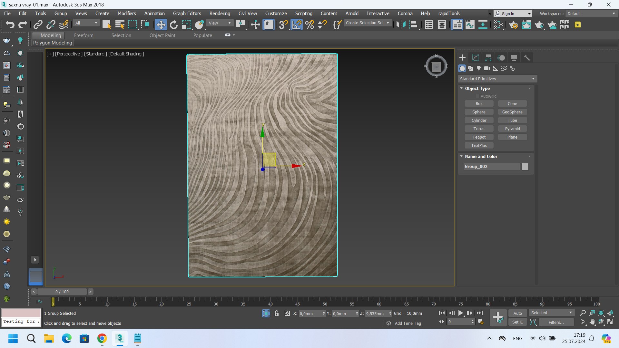Screen dimensions: 619x348
Task: Open the Render Setup teapot icon
Action: point(513,25)
